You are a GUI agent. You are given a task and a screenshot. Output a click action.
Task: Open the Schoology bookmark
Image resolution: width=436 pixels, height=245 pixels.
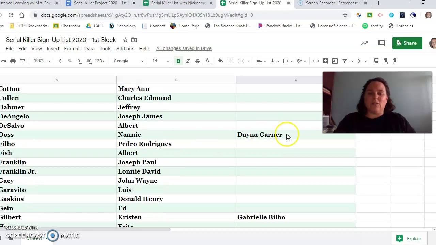coord(123,26)
